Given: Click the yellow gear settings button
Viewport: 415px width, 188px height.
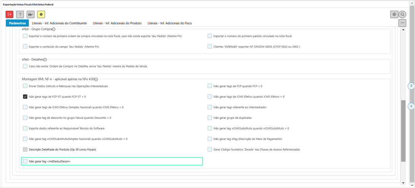Looking at the screenshot, I should 41,14.
